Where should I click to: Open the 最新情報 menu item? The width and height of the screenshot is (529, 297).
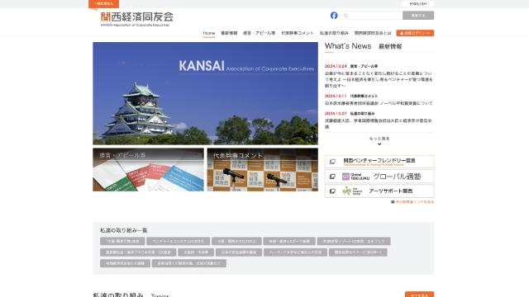coord(229,33)
